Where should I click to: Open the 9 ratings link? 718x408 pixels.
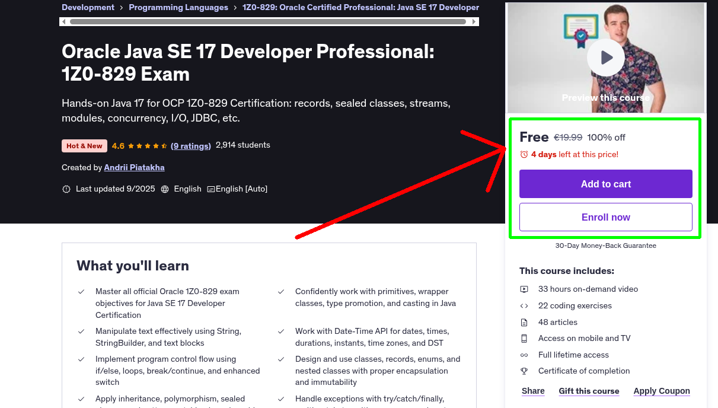click(191, 146)
